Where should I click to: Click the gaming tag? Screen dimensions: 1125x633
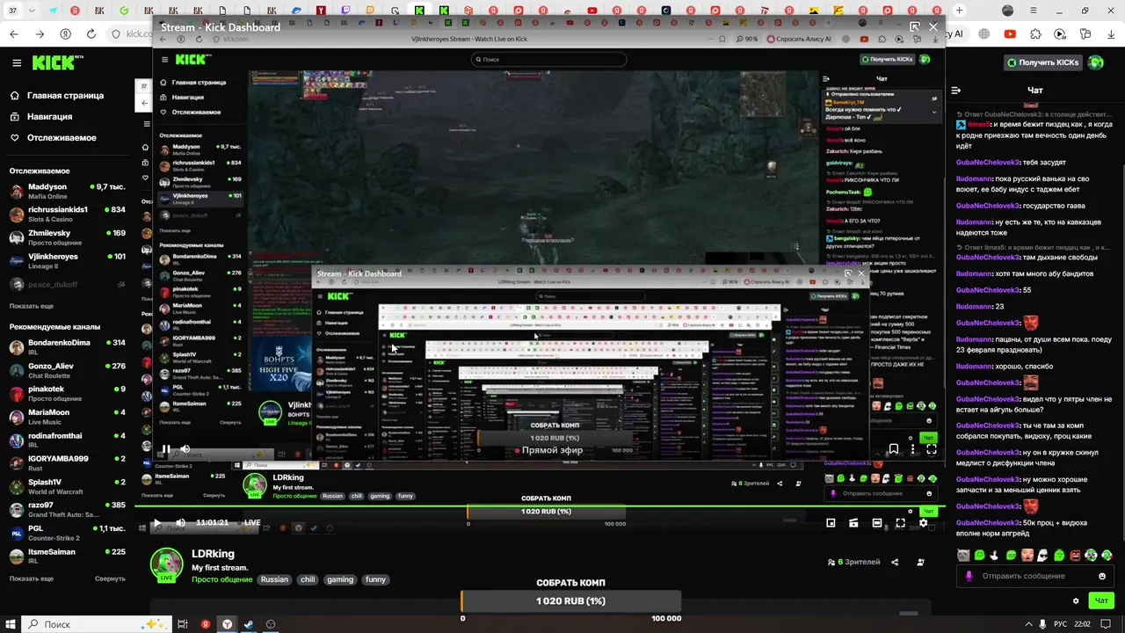pos(339,579)
